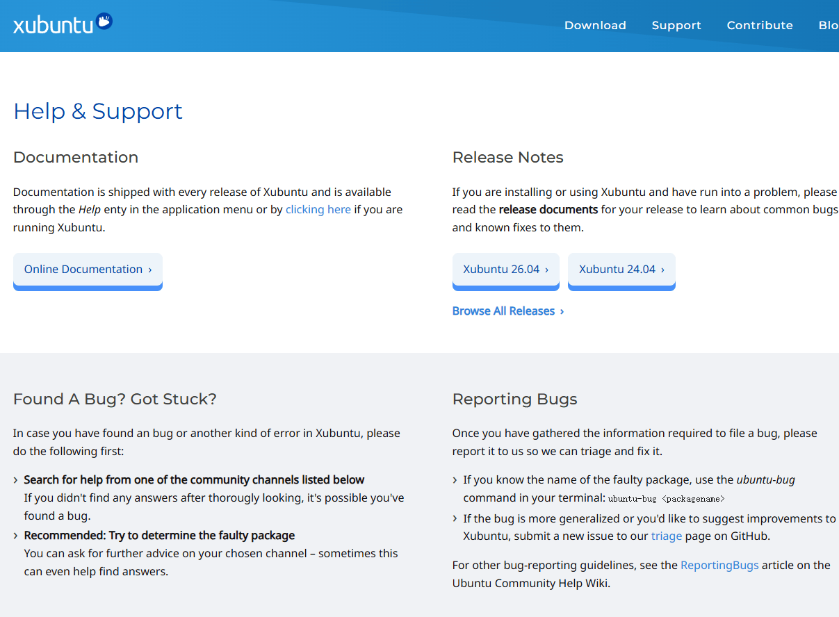Viewport: 839px width, 617px height.
Task: Open the ReportingBugs wiki article link
Action: [719, 565]
